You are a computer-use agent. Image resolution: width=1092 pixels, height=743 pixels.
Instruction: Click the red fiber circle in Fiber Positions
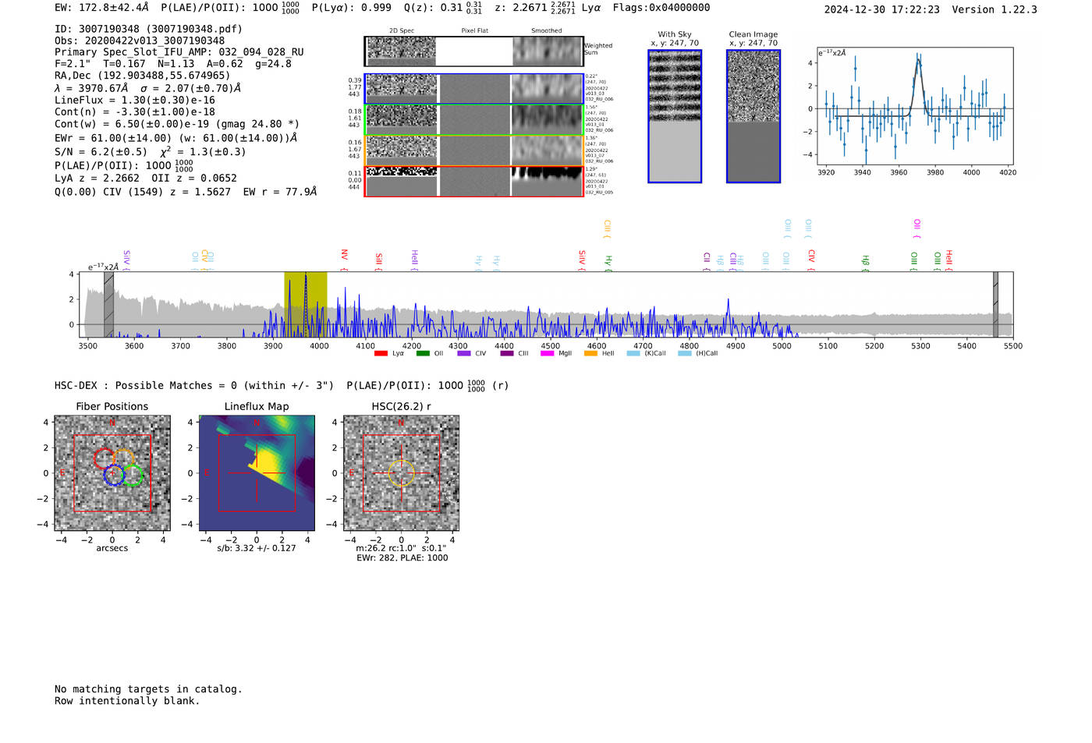point(103,458)
